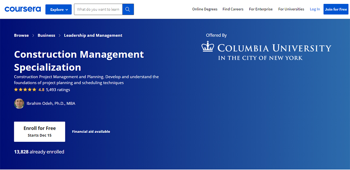Click the instructor photo of Ibrahim Odeh
Image resolution: width=350 pixels, height=170 pixels.
click(x=19, y=103)
